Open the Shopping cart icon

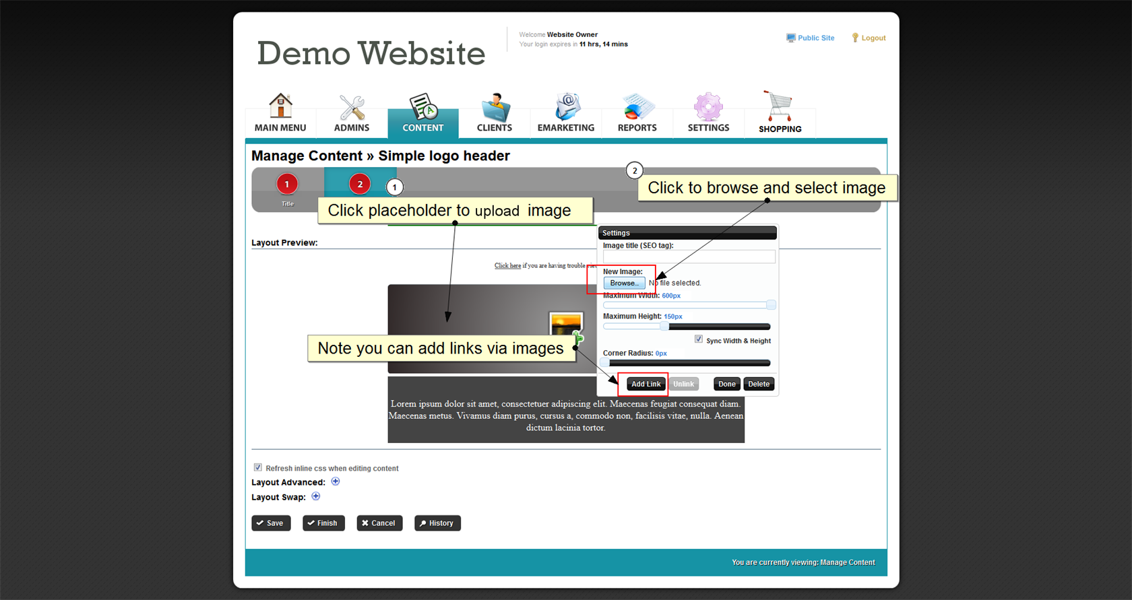(779, 106)
